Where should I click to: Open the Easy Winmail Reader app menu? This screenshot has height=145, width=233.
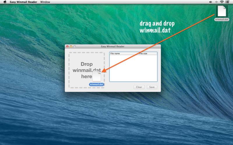pos(24,2)
